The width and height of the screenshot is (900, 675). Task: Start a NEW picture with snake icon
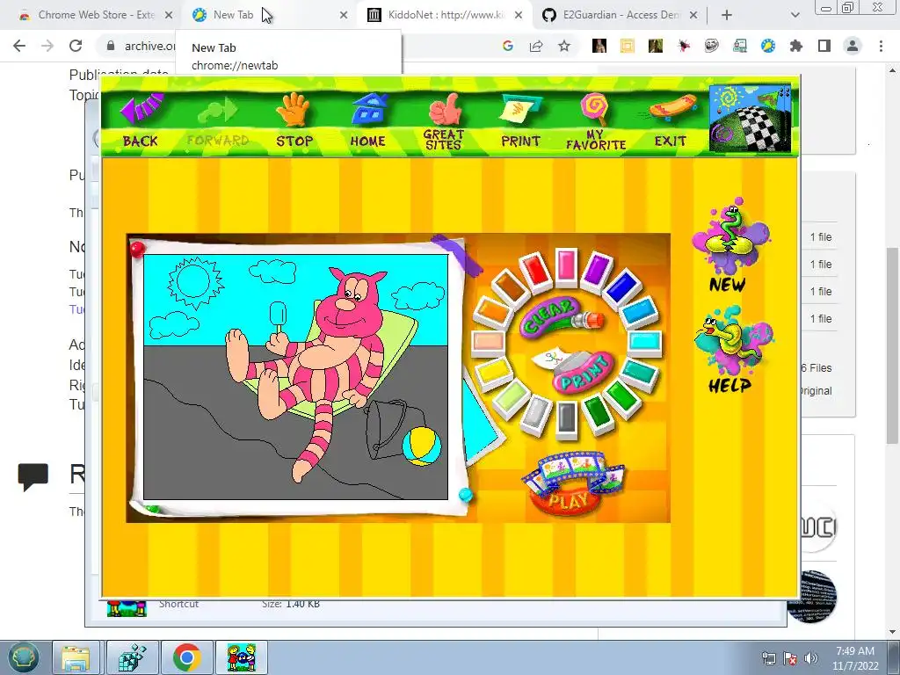click(x=729, y=246)
